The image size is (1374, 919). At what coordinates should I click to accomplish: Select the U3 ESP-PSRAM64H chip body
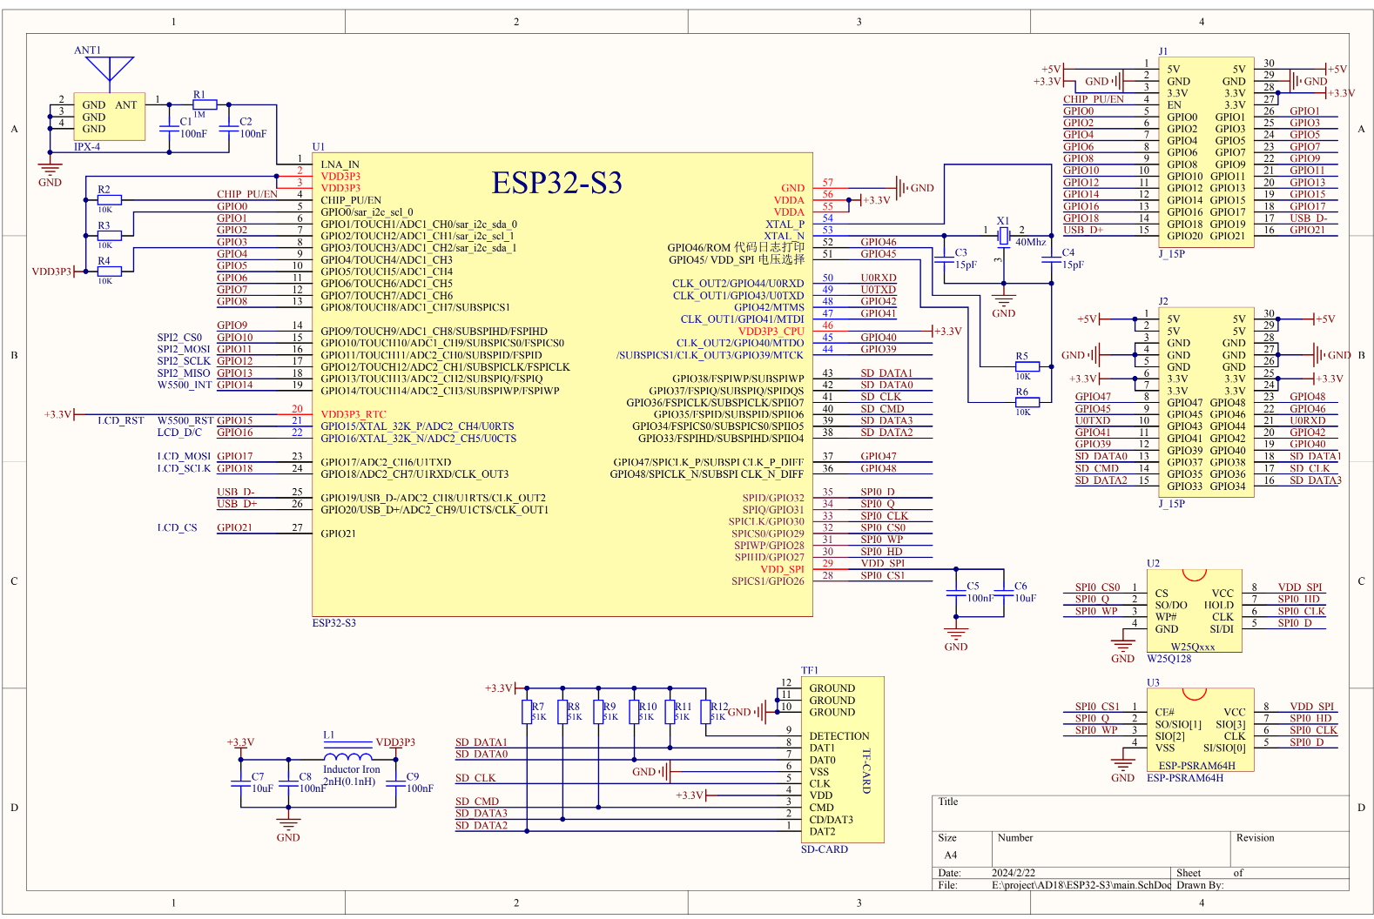tap(1200, 729)
